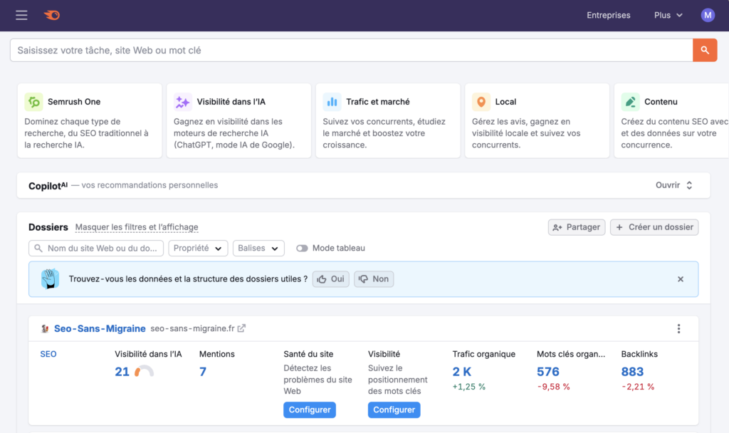
Task: Click the orange search magnifier button
Action: (x=705, y=51)
